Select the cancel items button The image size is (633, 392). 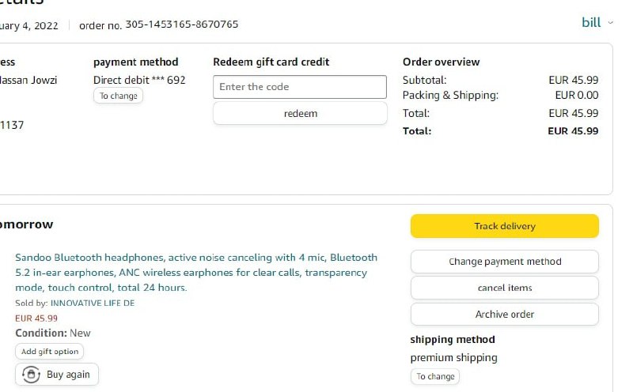click(x=505, y=288)
